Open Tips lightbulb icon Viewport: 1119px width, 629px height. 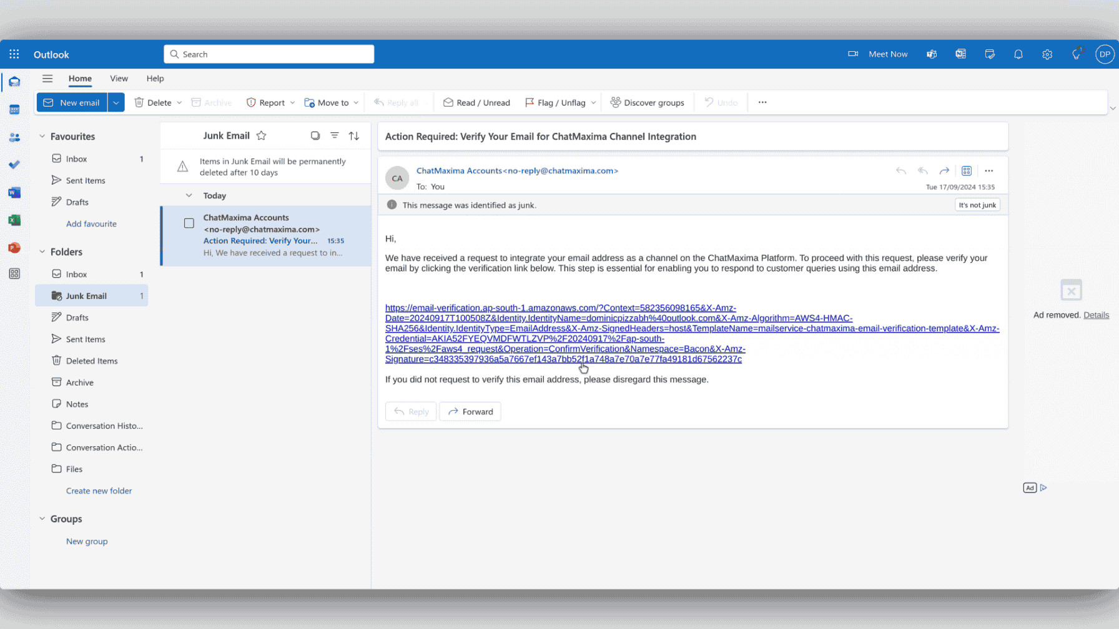pos(1077,54)
